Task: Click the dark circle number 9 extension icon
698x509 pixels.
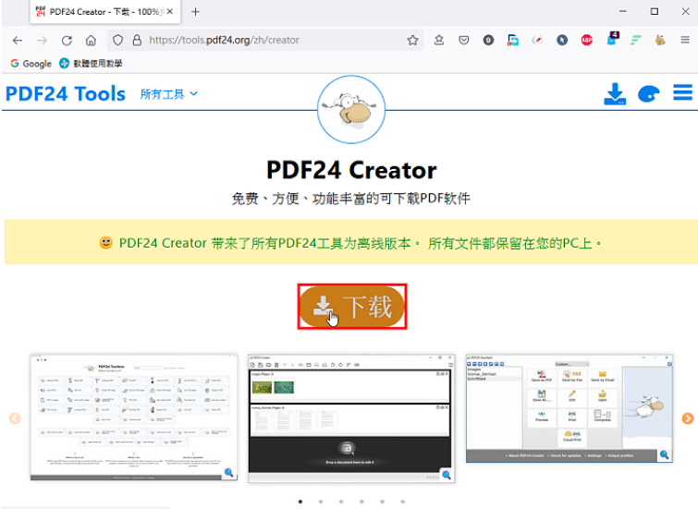Action: 488,41
